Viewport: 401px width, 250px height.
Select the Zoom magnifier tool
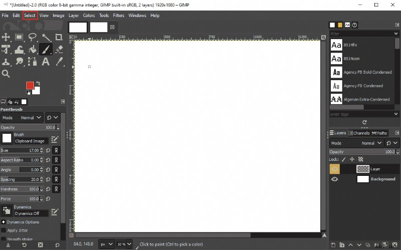pyautogui.click(x=6, y=74)
